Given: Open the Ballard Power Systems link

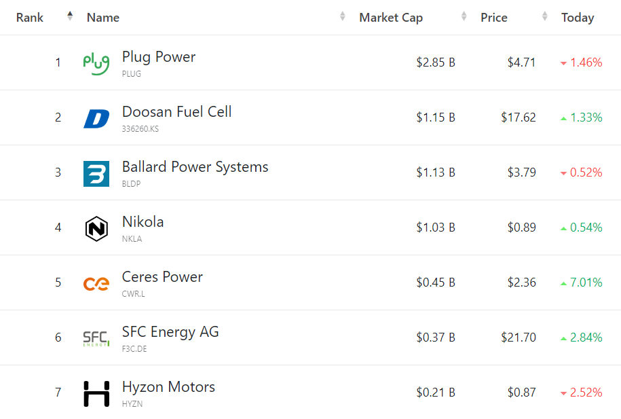Looking at the screenshot, I should (195, 167).
